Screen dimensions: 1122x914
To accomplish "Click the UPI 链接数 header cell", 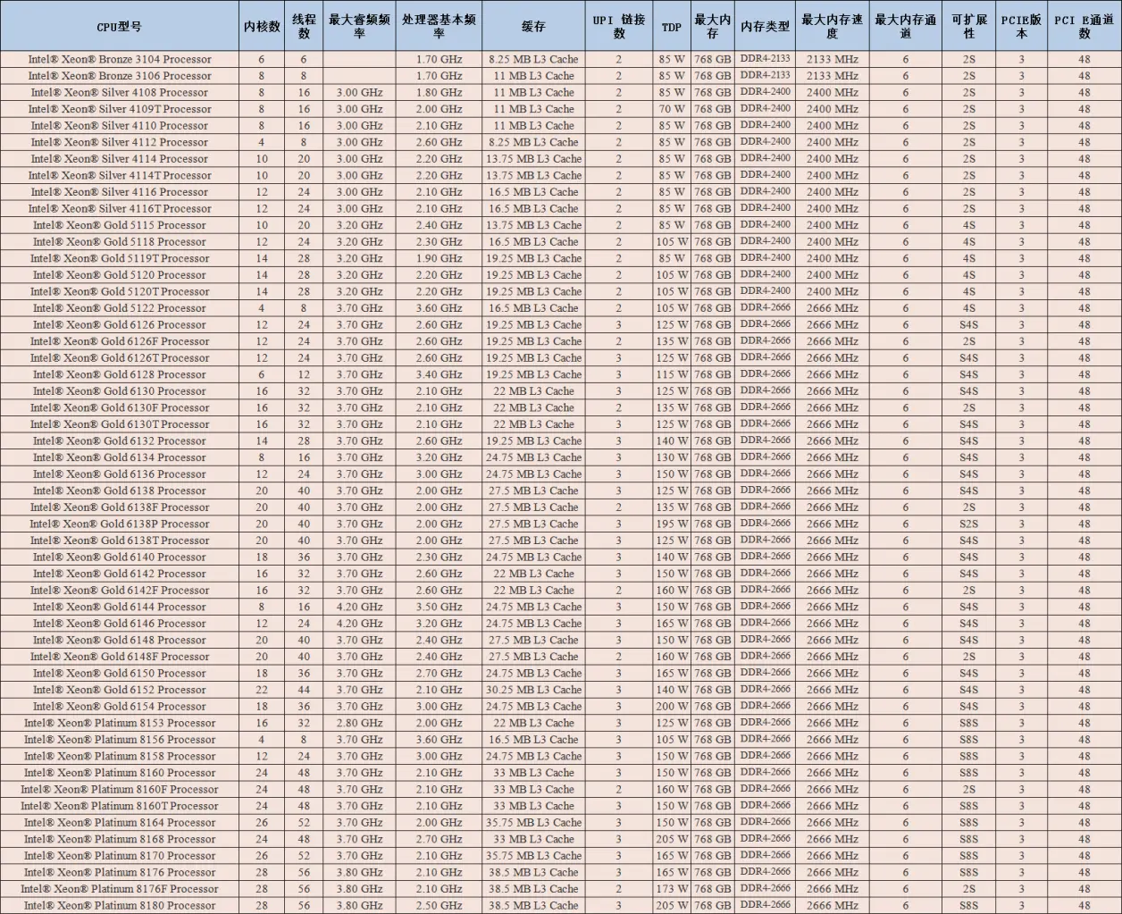I will pyautogui.click(x=619, y=26).
